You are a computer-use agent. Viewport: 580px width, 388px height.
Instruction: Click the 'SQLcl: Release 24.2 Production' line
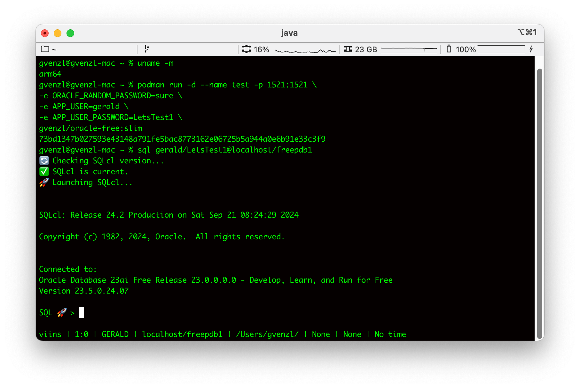(x=169, y=215)
